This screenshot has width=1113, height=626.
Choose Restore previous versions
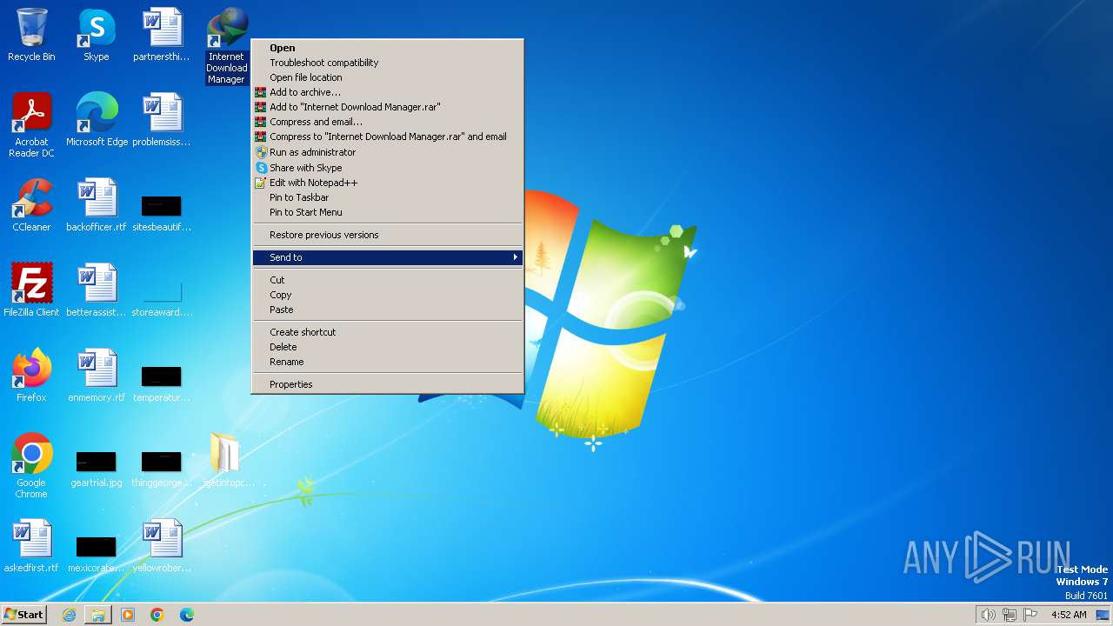(x=388, y=235)
